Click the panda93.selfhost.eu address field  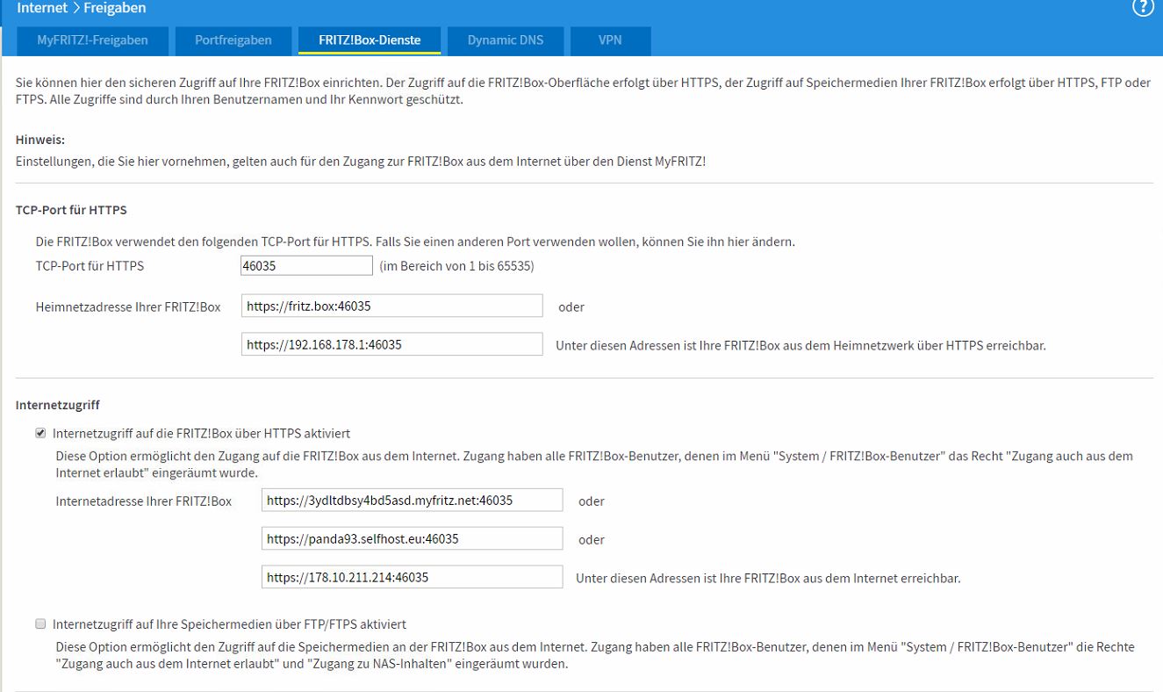tap(412, 539)
